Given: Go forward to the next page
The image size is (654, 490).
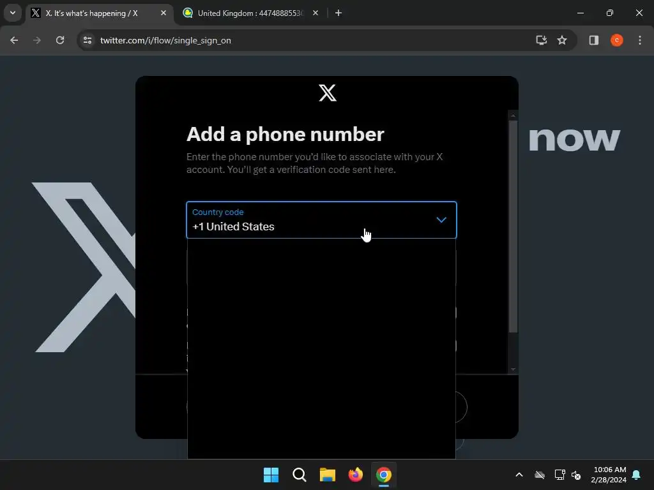Looking at the screenshot, I should click(37, 40).
